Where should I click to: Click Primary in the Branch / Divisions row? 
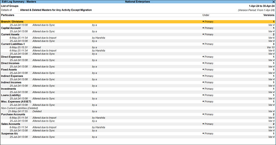click(209, 22)
